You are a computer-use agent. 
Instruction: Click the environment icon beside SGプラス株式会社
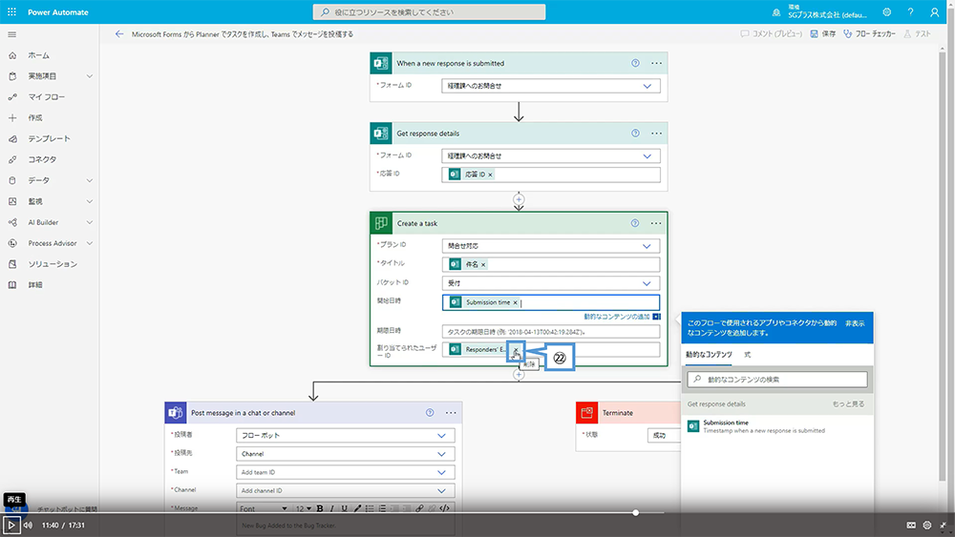tap(775, 12)
